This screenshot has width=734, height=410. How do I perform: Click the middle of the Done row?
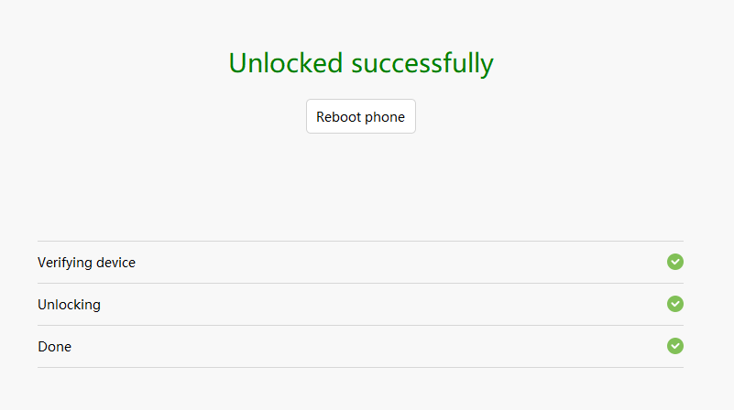360,347
